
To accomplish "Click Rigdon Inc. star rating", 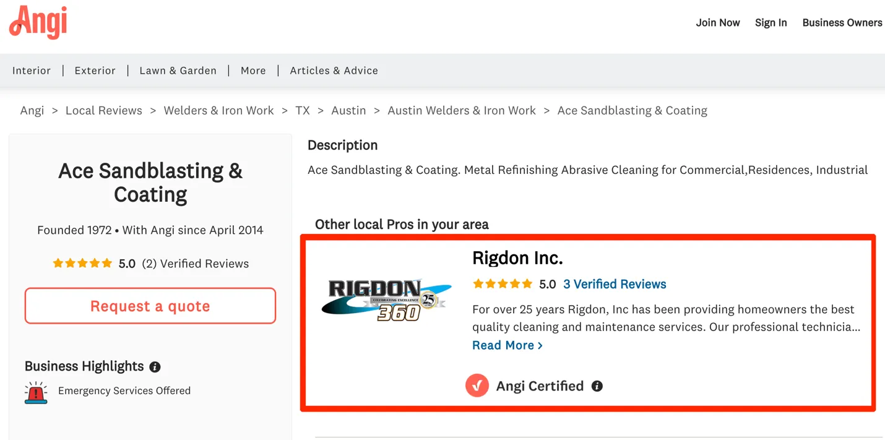I will pyautogui.click(x=502, y=284).
